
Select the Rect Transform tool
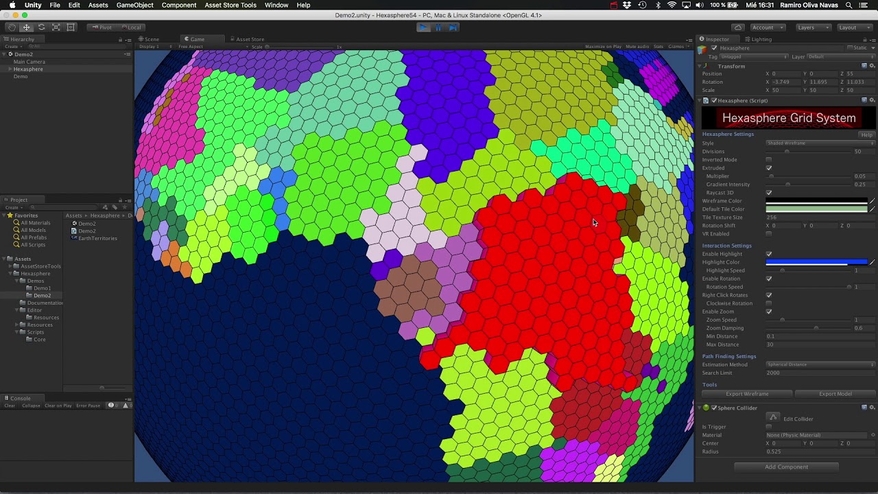click(71, 27)
